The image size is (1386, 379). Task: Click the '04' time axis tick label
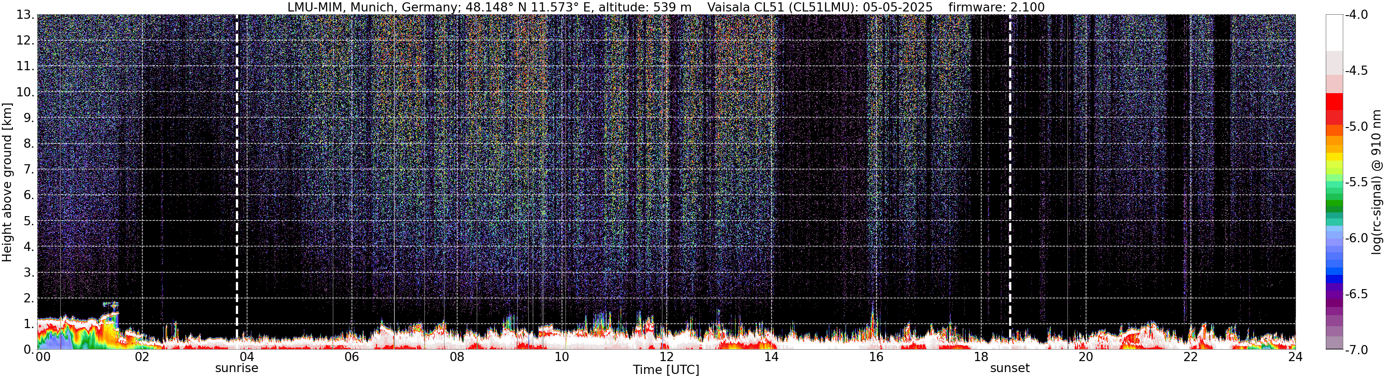247,357
